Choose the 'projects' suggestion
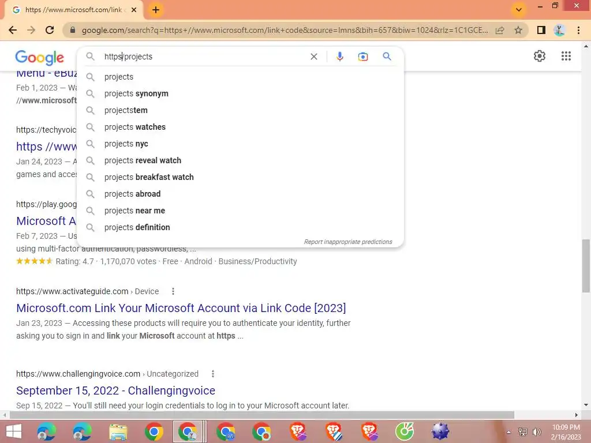Image resolution: width=591 pixels, height=443 pixels. tap(240, 77)
